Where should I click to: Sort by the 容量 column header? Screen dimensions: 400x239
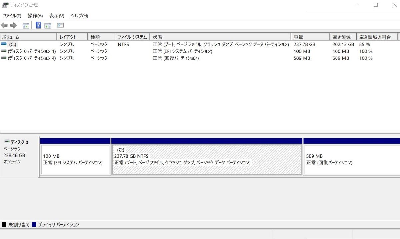point(310,37)
